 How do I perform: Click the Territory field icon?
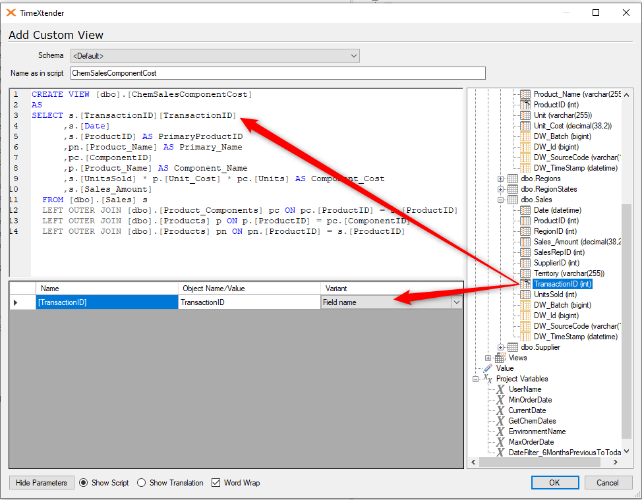pyautogui.click(x=525, y=273)
